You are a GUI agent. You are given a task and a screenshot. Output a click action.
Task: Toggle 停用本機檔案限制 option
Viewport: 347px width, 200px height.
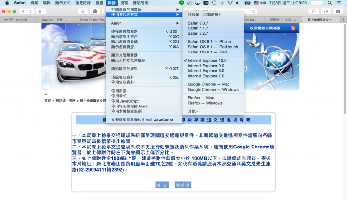pyautogui.click(x=144, y=111)
